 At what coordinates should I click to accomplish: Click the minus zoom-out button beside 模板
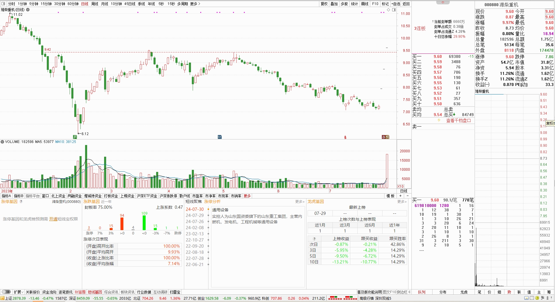(408, 196)
